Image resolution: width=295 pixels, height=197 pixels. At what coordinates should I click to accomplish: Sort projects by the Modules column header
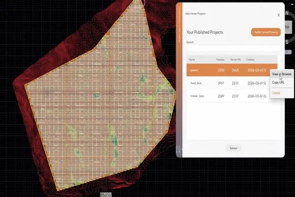(x=220, y=60)
